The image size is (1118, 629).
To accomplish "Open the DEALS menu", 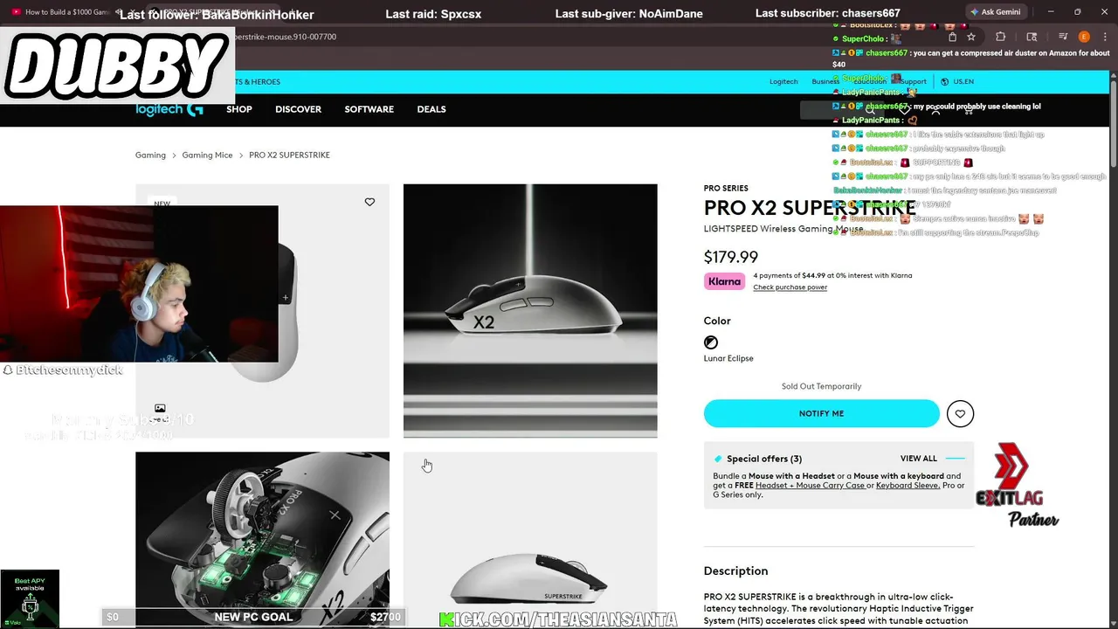I will (431, 109).
